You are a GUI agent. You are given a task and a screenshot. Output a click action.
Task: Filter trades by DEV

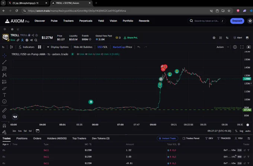[x=209, y=138]
